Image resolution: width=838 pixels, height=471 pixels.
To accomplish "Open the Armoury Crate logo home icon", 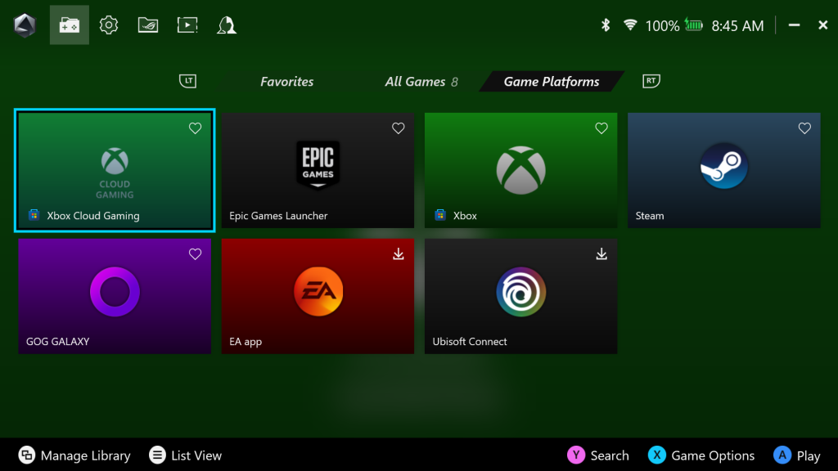I will tap(25, 25).
